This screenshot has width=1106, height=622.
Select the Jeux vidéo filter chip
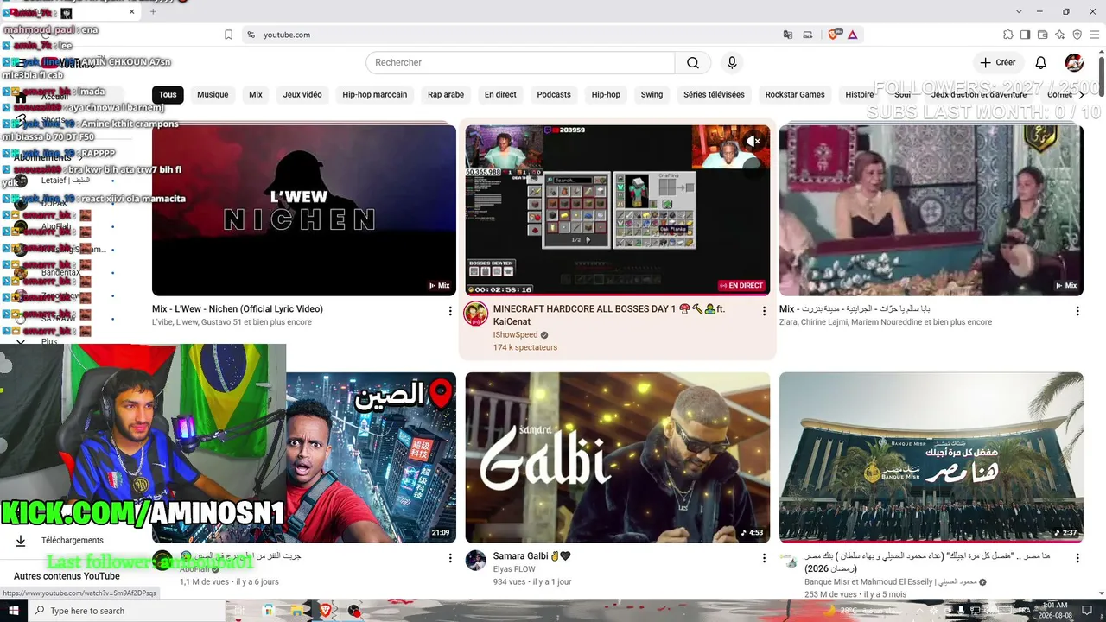[x=302, y=94]
